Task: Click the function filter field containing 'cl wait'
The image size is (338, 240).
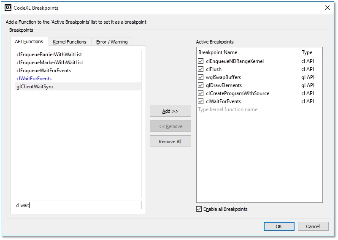Action: pyautogui.click(x=78, y=205)
